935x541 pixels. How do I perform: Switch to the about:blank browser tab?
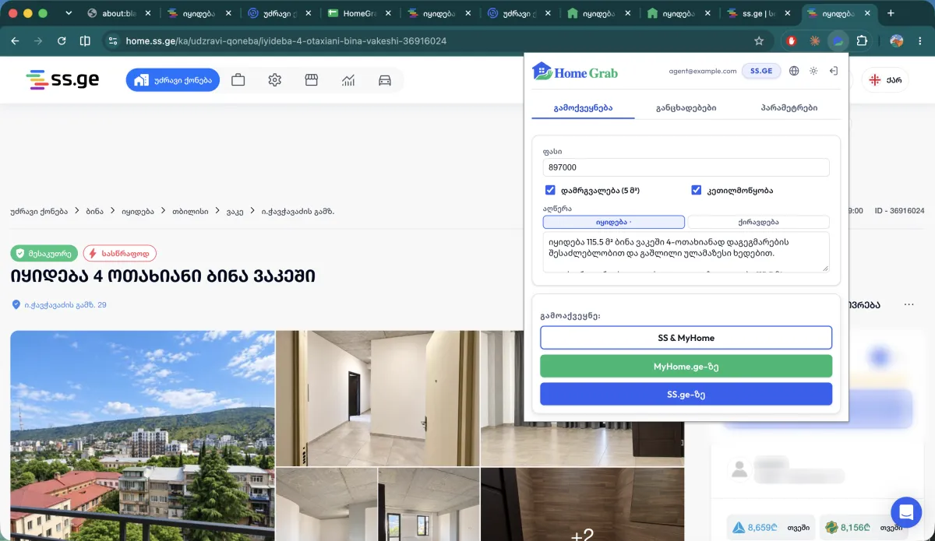[x=119, y=13]
